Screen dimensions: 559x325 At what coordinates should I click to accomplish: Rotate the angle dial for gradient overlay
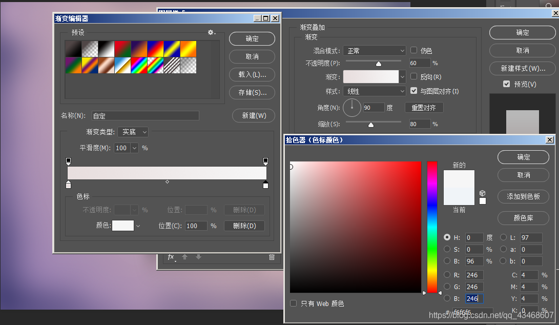coord(352,107)
